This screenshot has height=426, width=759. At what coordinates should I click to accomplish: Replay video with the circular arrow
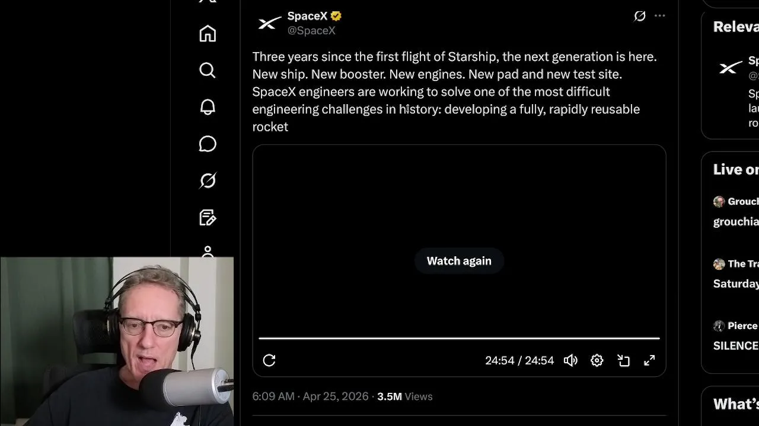(x=269, y=360)
